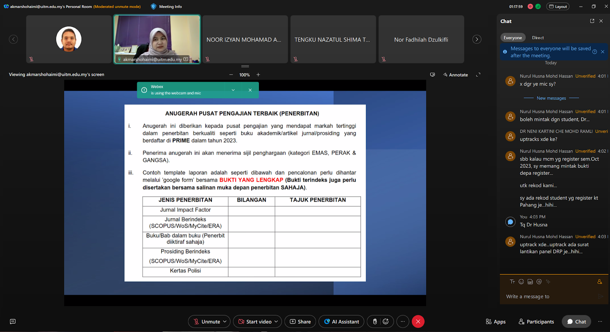This screenshot has width=610, height=332.
Task: Click the 'New messages' divider label
Action: click(x=551, y=98)
